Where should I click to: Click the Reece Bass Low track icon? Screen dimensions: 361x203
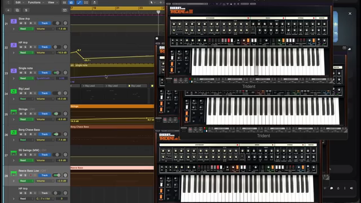14,173
